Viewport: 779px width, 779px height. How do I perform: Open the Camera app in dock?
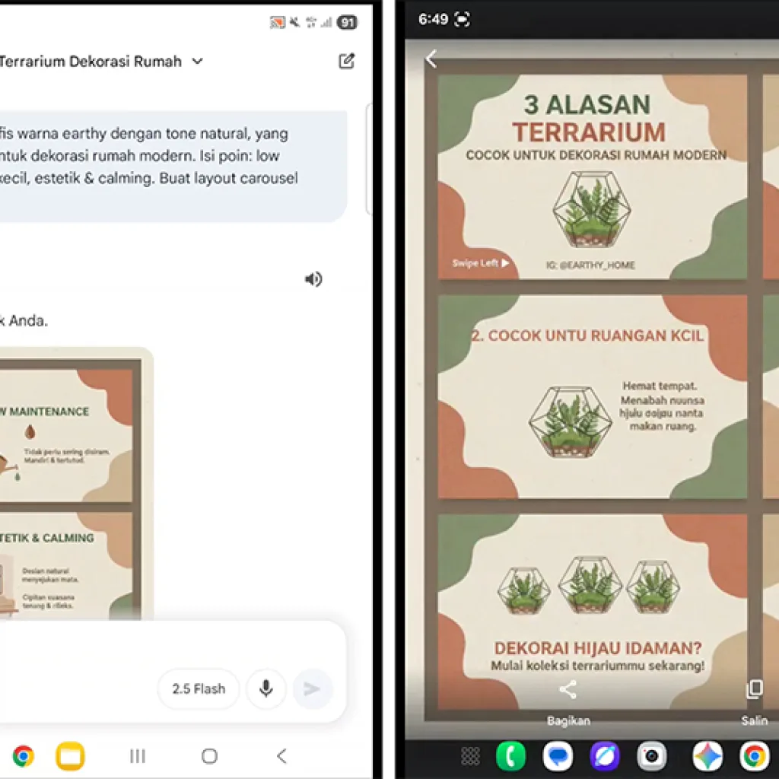tap(652, 756)
